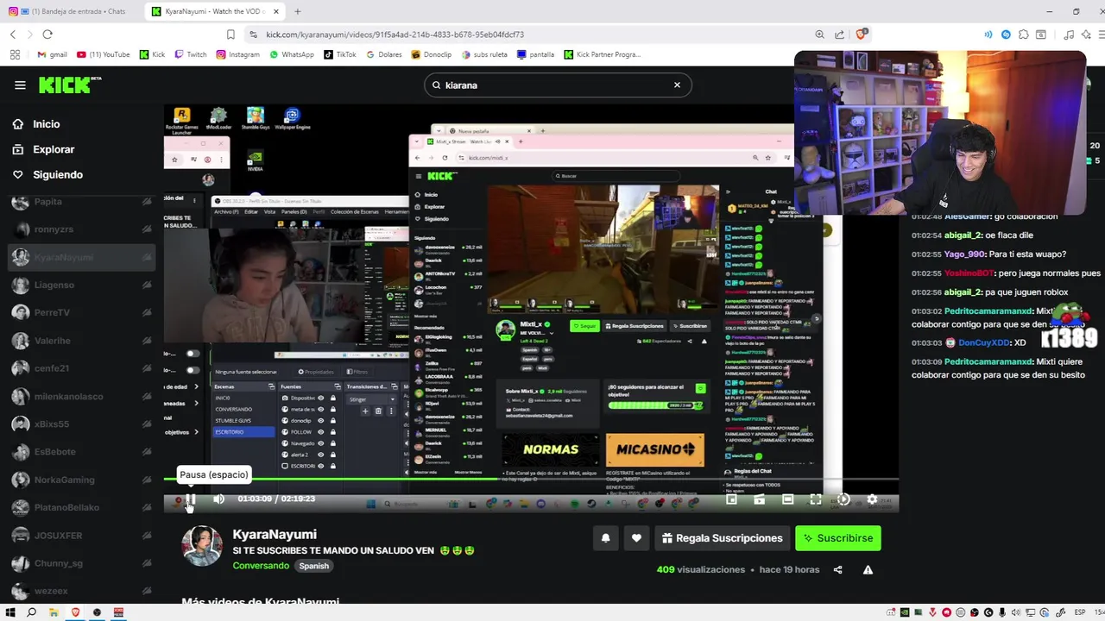Open video settings gear
Image resolution: width=1105 pixels, height=621 pixels.
tap(872, 499)
